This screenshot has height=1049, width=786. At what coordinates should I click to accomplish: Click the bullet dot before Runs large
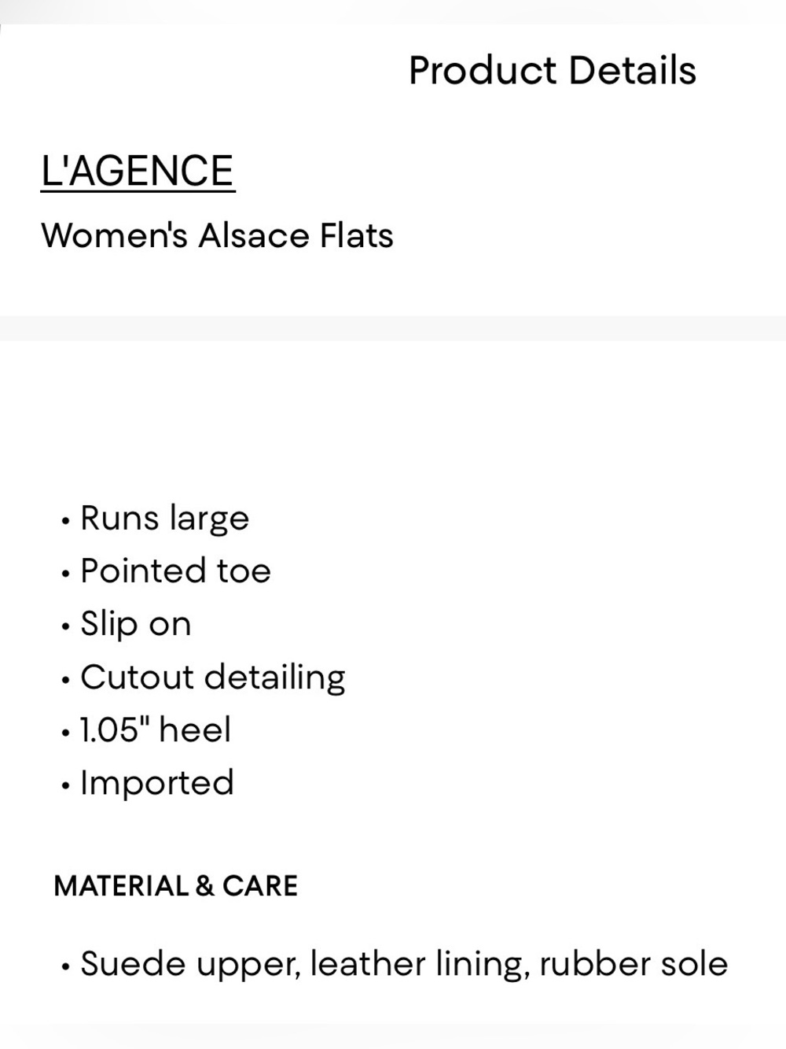click(x=65, y=521)
